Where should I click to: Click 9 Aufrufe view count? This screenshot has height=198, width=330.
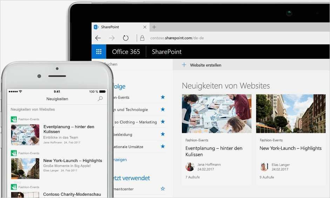(x=267, y=177)
